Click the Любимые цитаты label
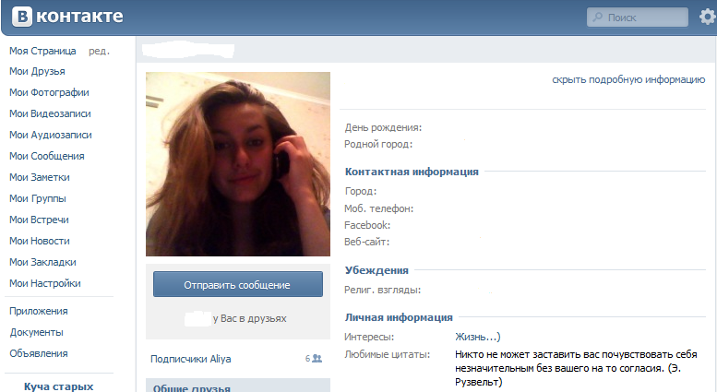The height and width of the screenshot is (392, 717). (387, 354)
